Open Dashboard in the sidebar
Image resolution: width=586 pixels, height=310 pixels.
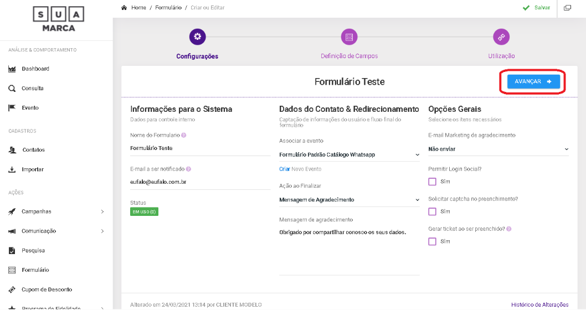click(35, 69)
